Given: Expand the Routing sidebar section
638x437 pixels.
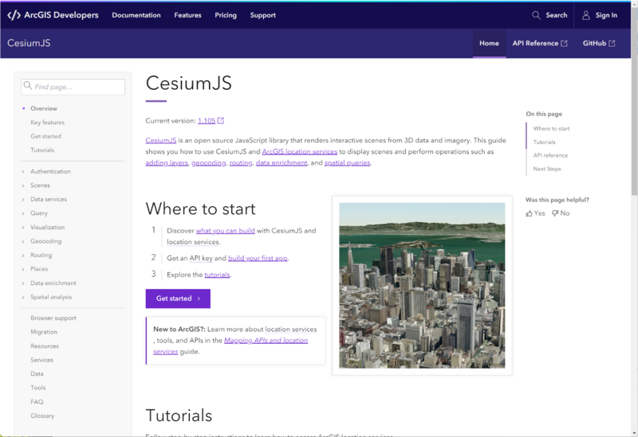Looking at the screenshot, I should tap(23, 255).
